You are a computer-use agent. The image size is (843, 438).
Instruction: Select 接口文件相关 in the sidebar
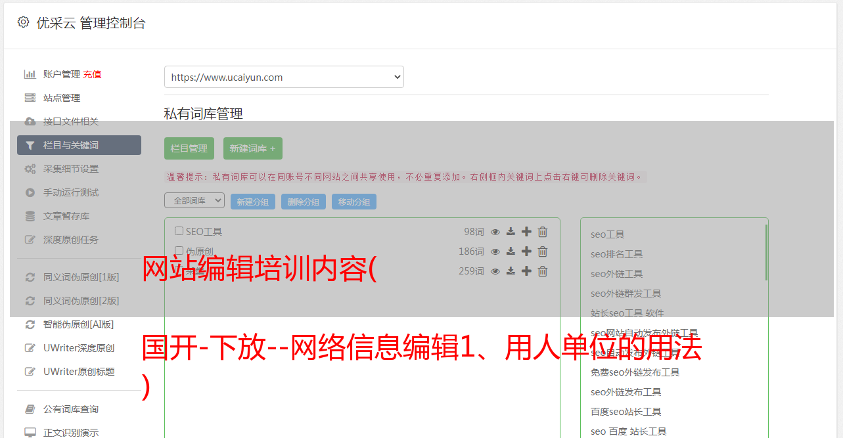click(x=71, y=121)
